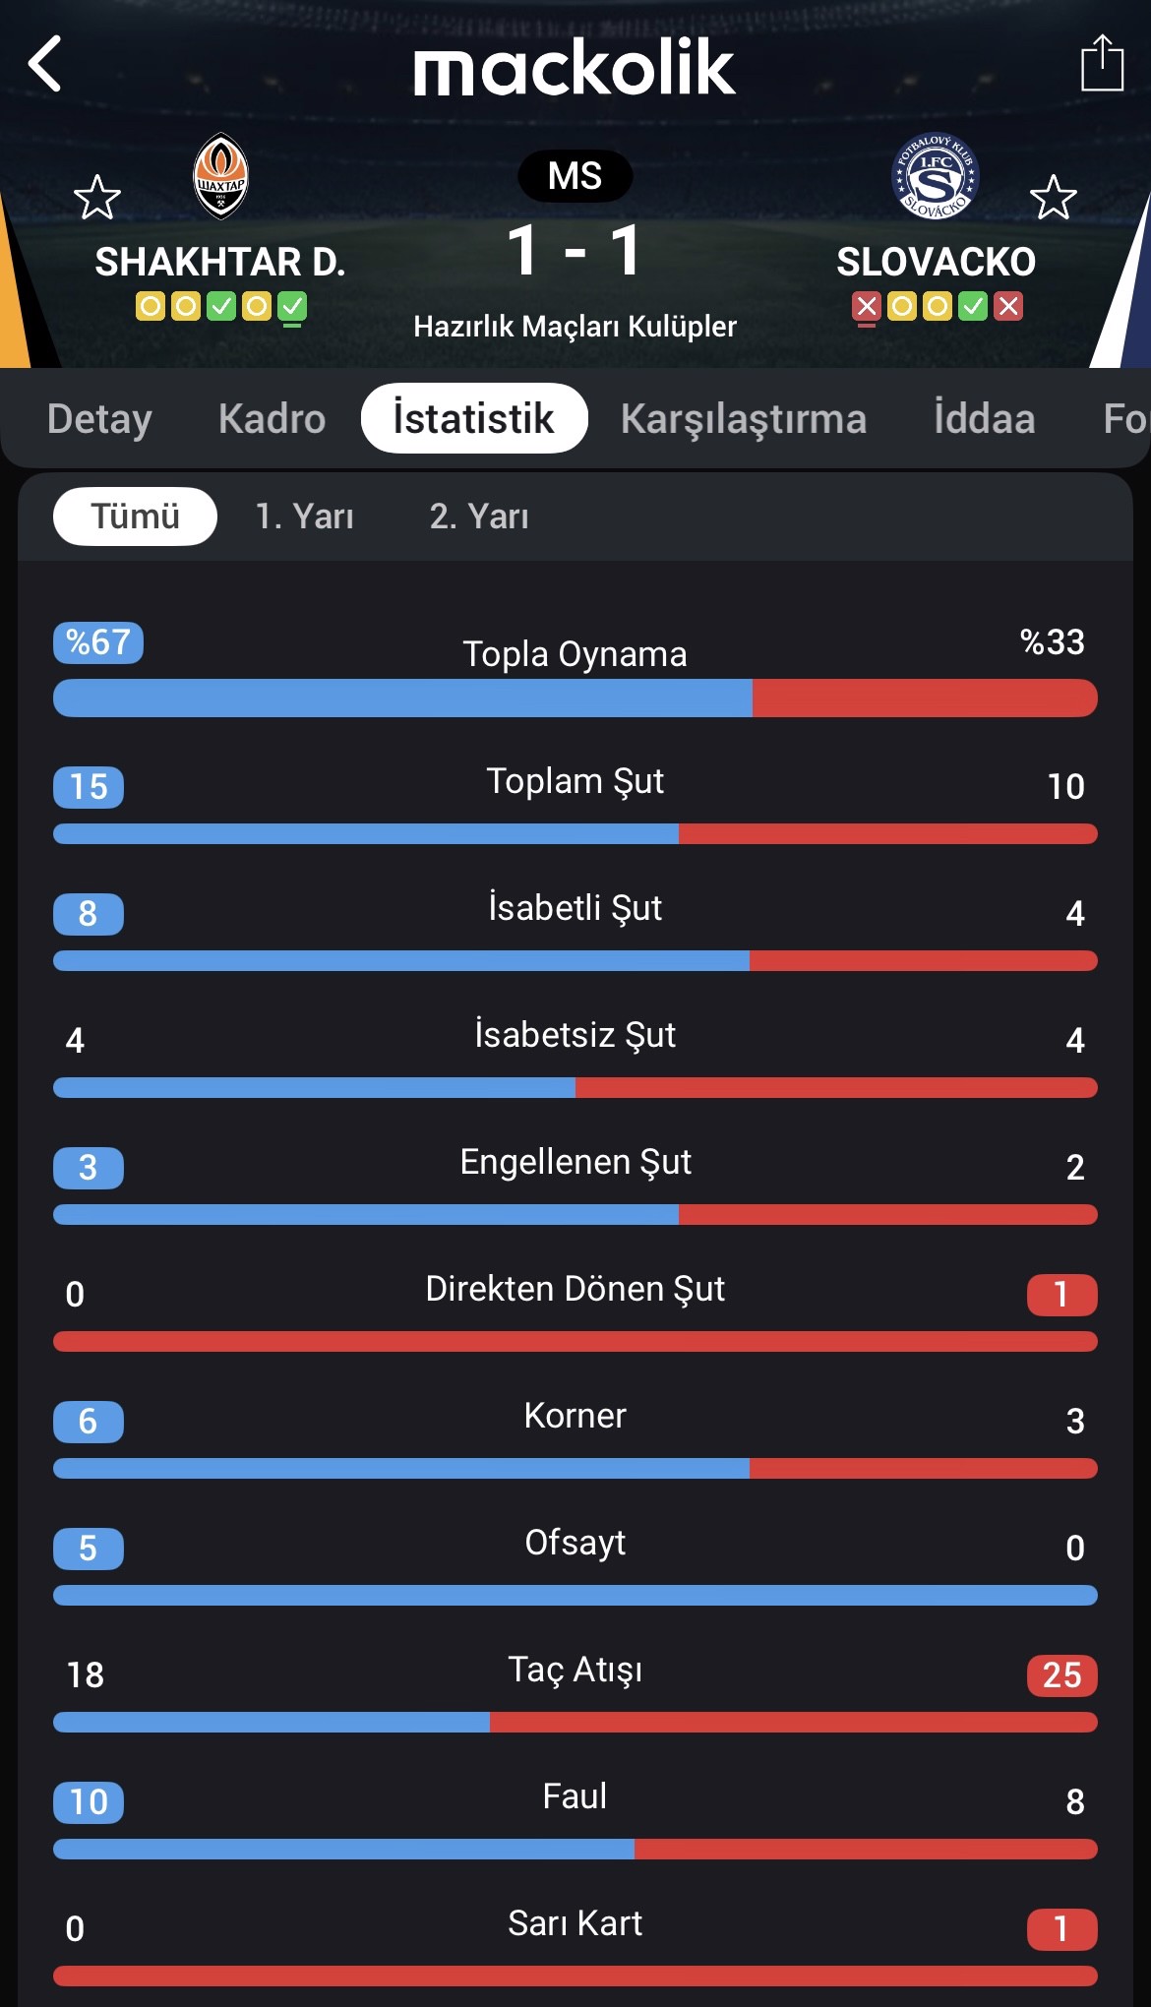Open the İddaa tab

coord(985,419)
